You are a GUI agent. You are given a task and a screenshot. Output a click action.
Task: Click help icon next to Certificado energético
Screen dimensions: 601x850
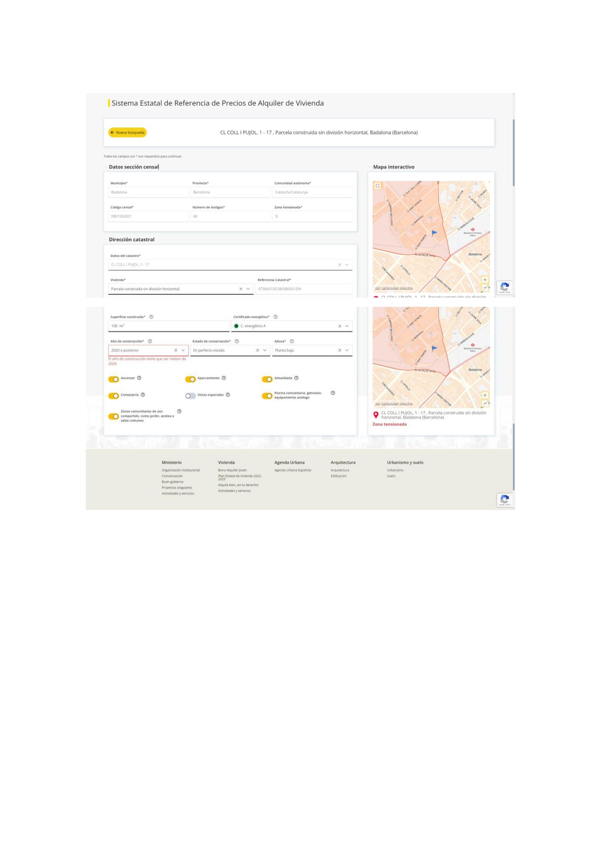click(x=275, y=317)
